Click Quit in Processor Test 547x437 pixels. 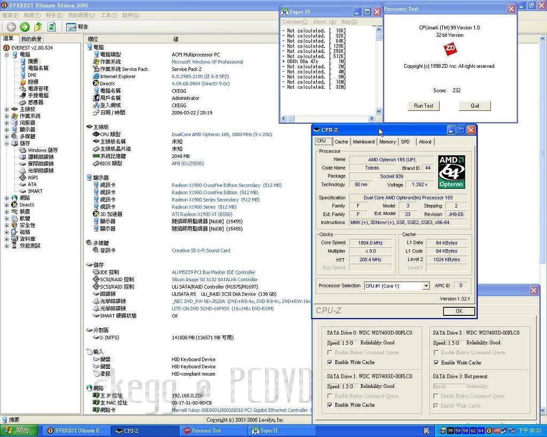point(475,106)
